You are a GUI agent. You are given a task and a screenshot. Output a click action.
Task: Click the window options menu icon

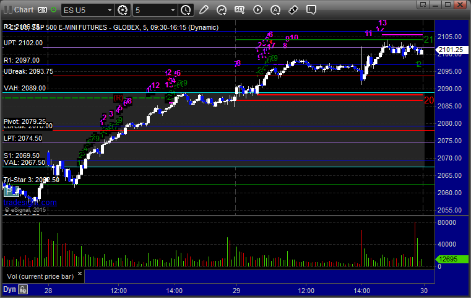coord(423,4)
